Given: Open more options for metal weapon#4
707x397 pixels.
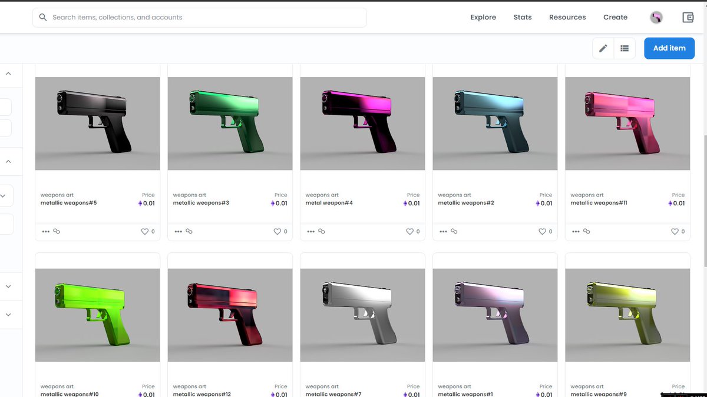Looking at the screenshot, I should coord(311,232).
